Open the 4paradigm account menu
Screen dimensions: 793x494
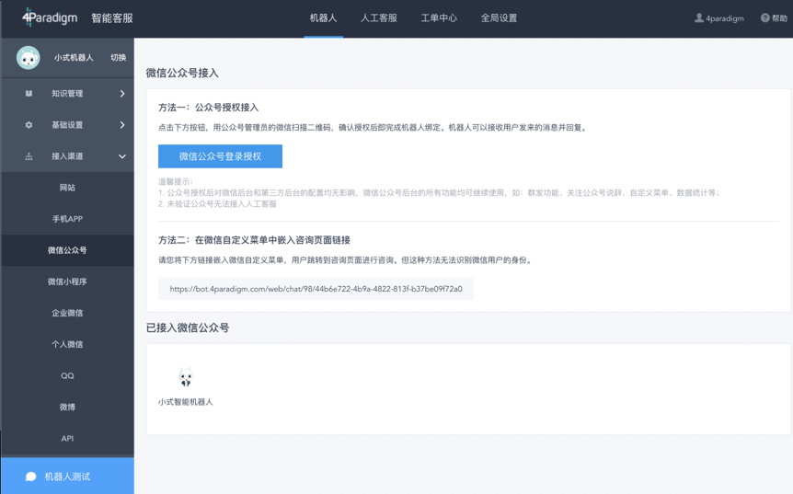click(719, 18)
